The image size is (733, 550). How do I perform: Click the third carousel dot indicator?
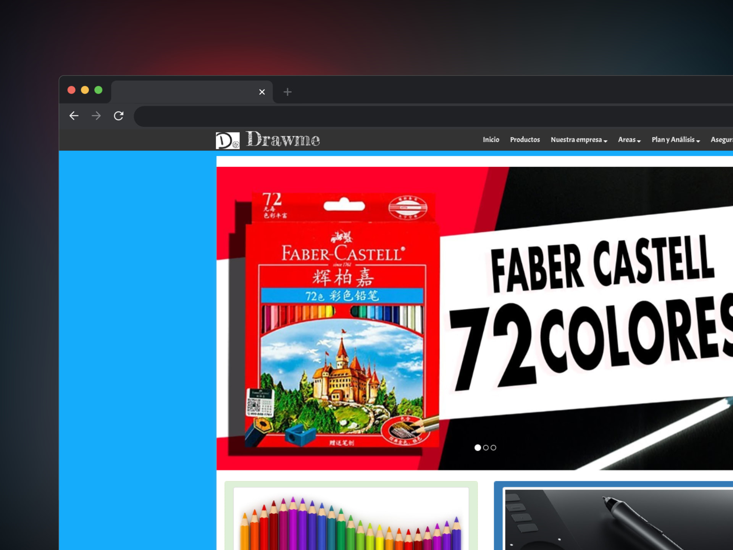click(x=493, y=447)
